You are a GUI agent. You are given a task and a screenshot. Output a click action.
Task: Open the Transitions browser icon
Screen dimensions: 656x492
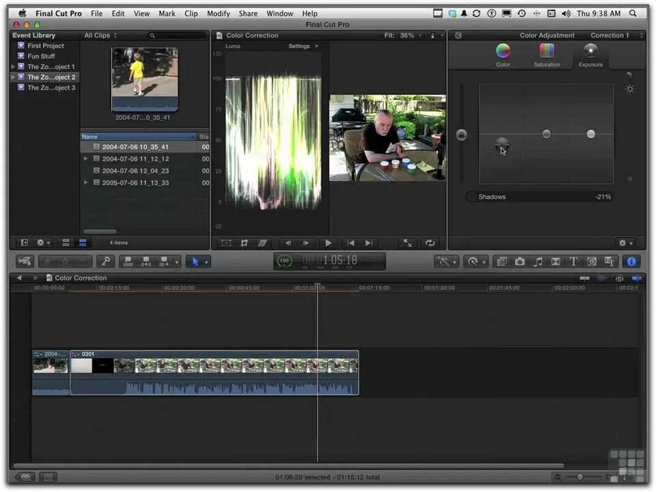[x=556, y=262]
